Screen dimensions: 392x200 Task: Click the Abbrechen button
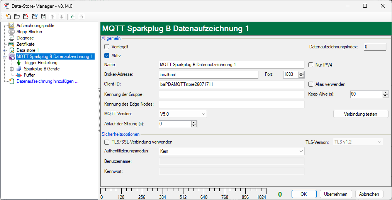click(369, 194)
